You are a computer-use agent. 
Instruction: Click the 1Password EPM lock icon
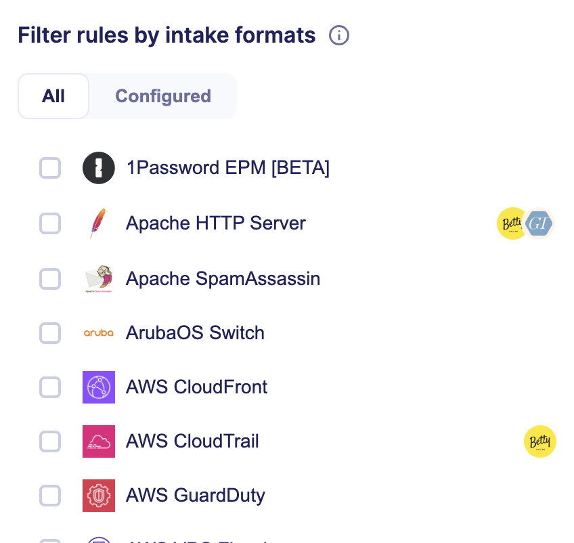pyautogui.click(x=99, y=168)
